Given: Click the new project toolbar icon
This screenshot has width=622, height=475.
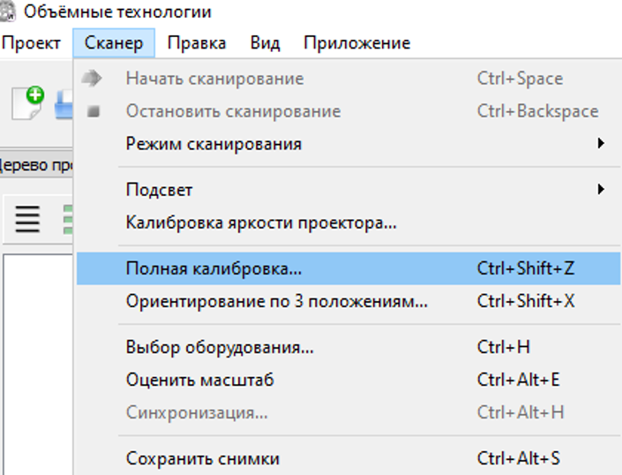Looking at the screenshot, I should click(28, 103).
